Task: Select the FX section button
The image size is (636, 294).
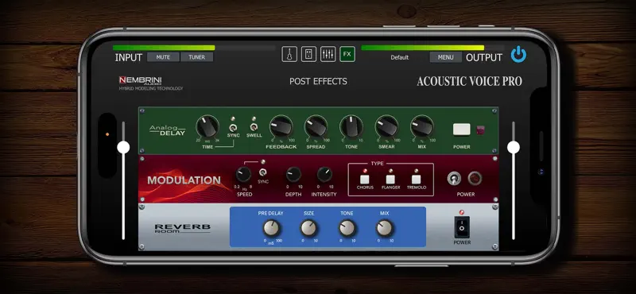Action: point(347,54)
